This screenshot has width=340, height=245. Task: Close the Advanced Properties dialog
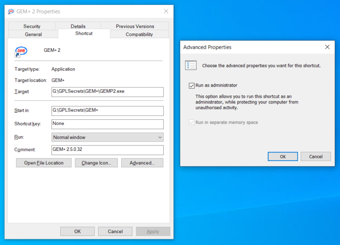pyautogui.click(x=327, y=47)
